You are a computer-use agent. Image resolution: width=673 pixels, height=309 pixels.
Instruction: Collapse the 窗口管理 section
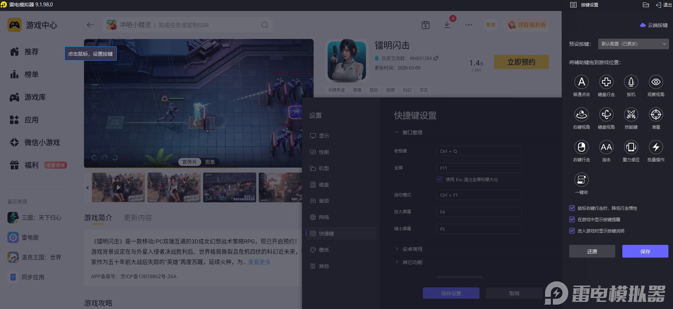point(409,133)
